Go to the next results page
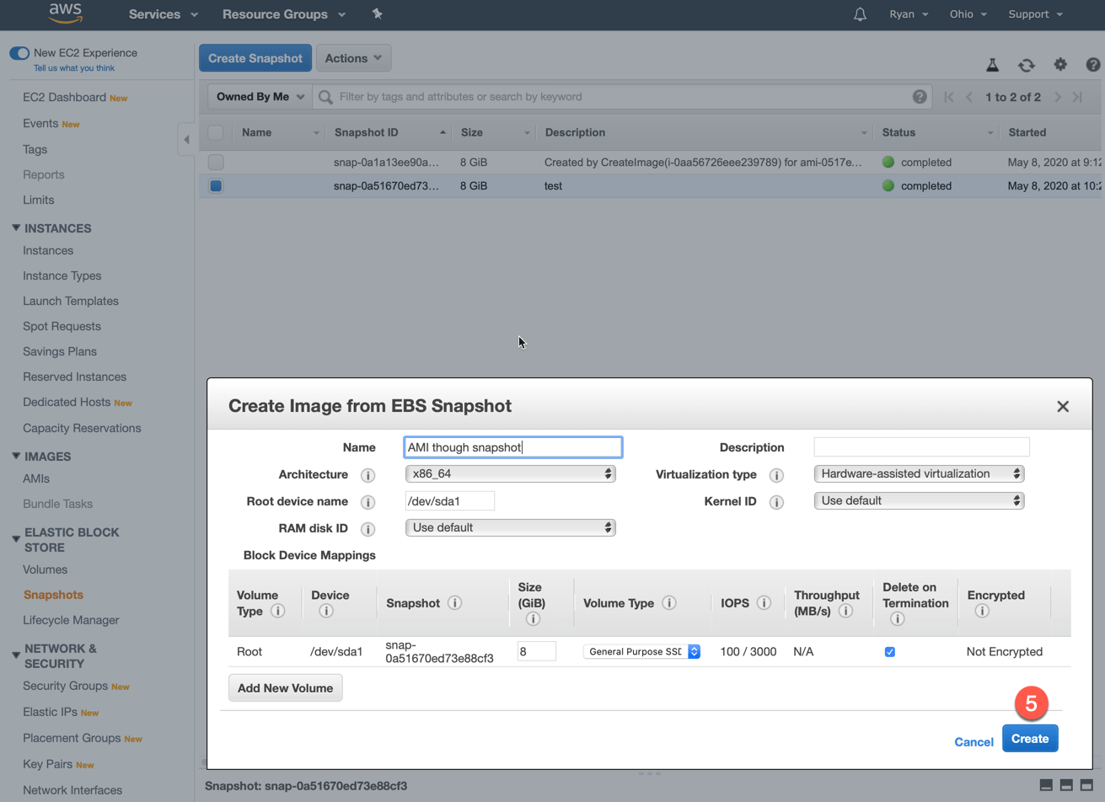The image size is (1105, 802). click(x=1058, y=97)
